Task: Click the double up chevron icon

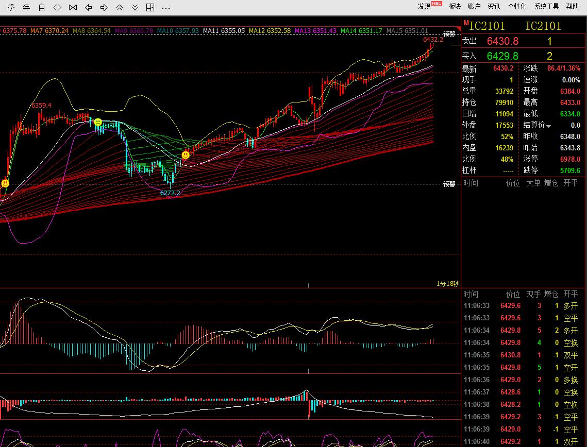Action: [120, 7]
